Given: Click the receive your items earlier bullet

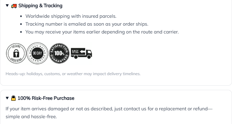Looking at the screenshot, I should pyautogui.click(x=102, y=32).
